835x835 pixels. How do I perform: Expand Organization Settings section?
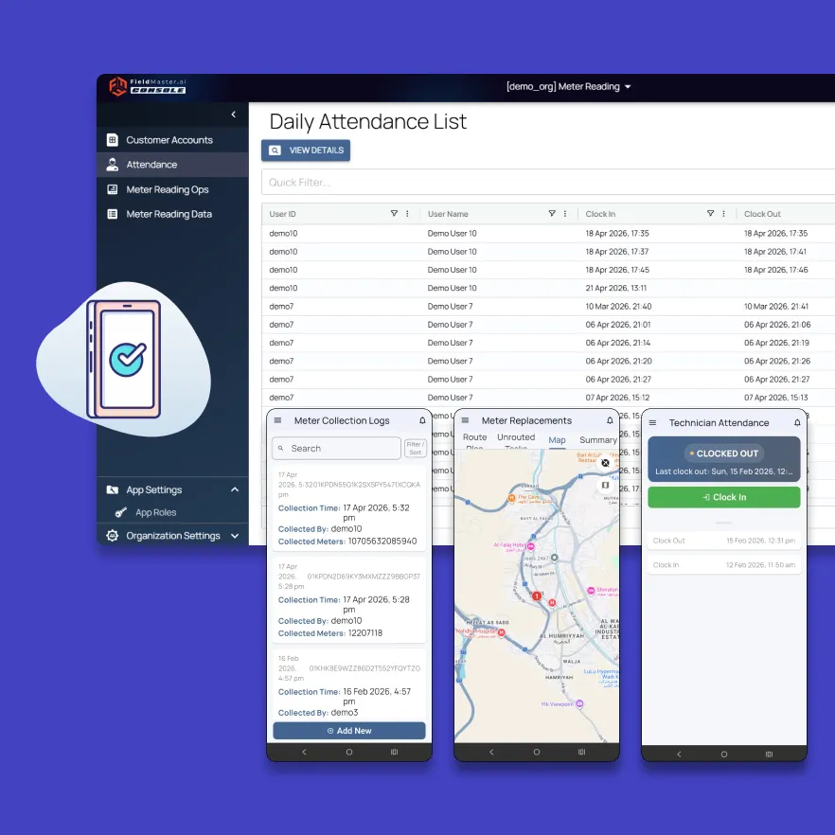(x=235, y=536)
